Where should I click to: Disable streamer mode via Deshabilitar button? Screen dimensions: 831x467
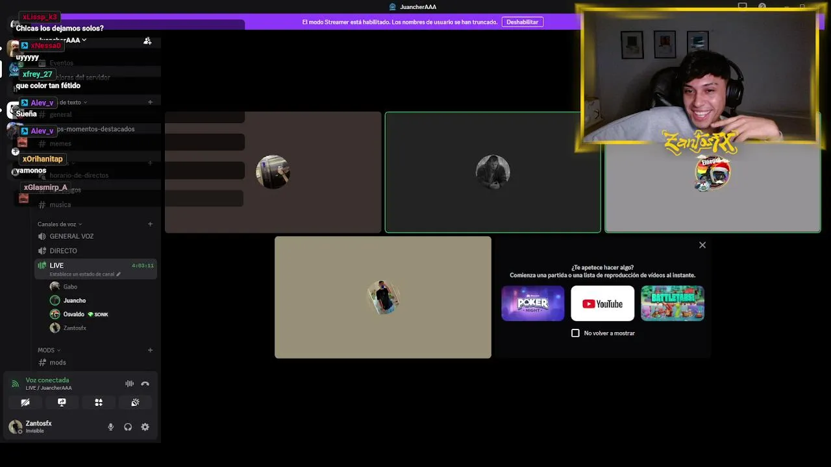[x=522, y=22]
